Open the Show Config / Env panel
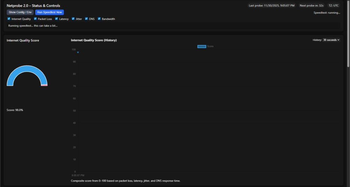Screen dimensions: 350x187 (20, 12)
